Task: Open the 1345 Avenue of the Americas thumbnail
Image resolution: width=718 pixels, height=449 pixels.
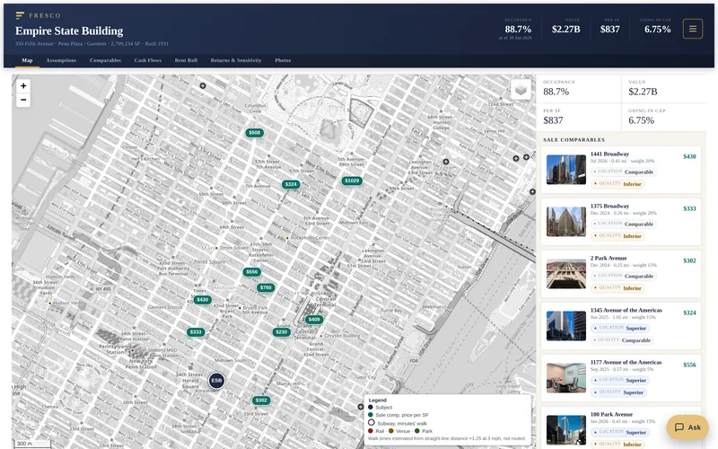Action: pos(566,326)
